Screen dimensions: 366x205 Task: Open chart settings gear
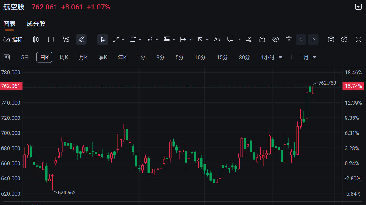point(344,40)
